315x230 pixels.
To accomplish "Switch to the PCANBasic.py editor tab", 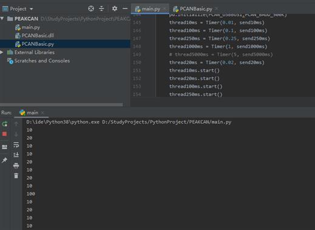I will pos(195,9).
